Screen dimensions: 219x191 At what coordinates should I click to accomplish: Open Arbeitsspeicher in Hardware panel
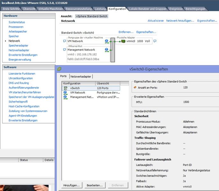pyautogui.click(x=18, y=32)
